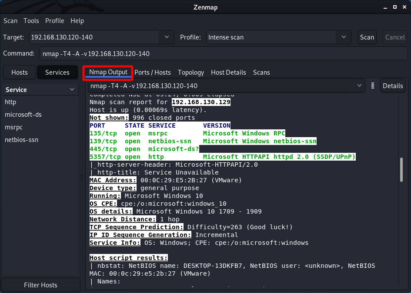411x293 pixels.
Task: Click the Target input field
Action: point(94,37)
